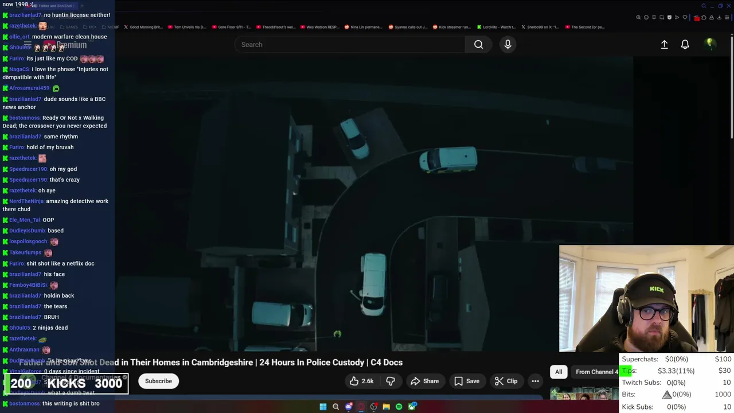Open Spotify from the taskbar
734x413 pixels.
coord(399,407)
